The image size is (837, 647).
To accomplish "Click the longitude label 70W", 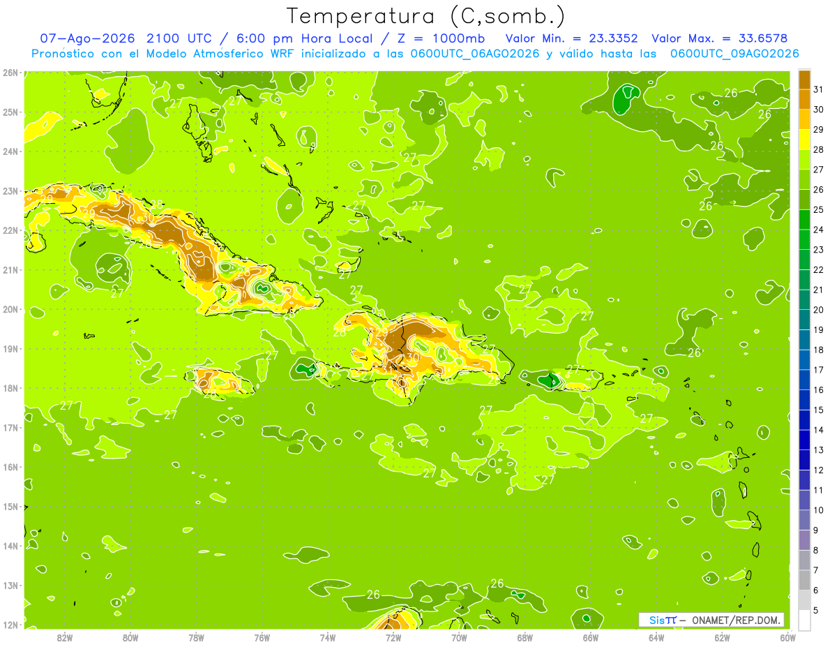I will point(459,637).
